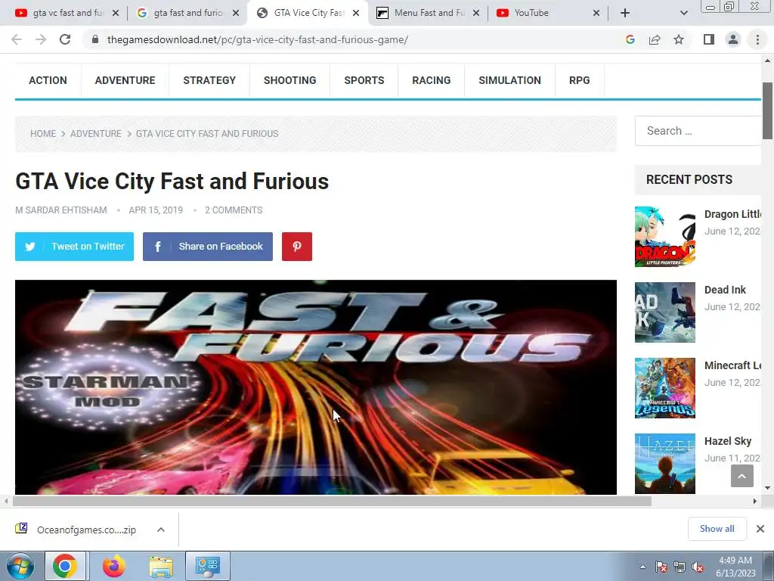The height and width of the screenshot is (581, 774).
Task: Click Tweet on Twitter button
Action: click(x=75, y=247)
